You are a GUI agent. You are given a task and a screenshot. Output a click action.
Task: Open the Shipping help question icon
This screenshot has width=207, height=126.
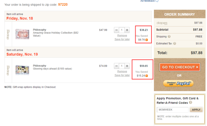[x=169, y=37]
